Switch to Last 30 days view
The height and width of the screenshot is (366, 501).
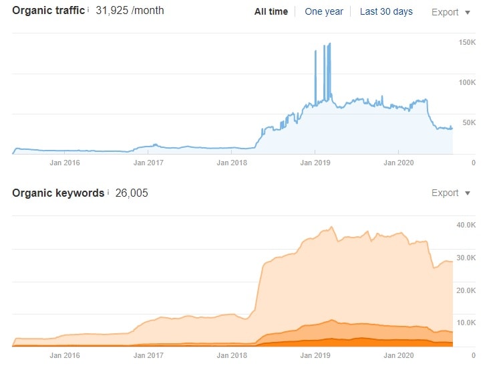tap(386, 12)
